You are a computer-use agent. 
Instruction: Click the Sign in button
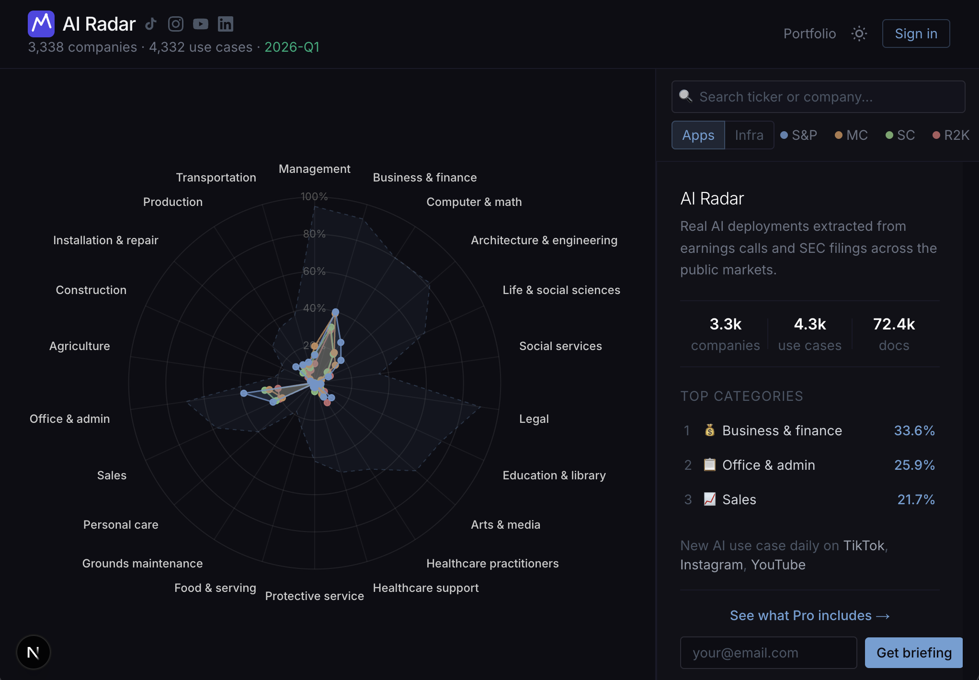click(x=915, y=33)
